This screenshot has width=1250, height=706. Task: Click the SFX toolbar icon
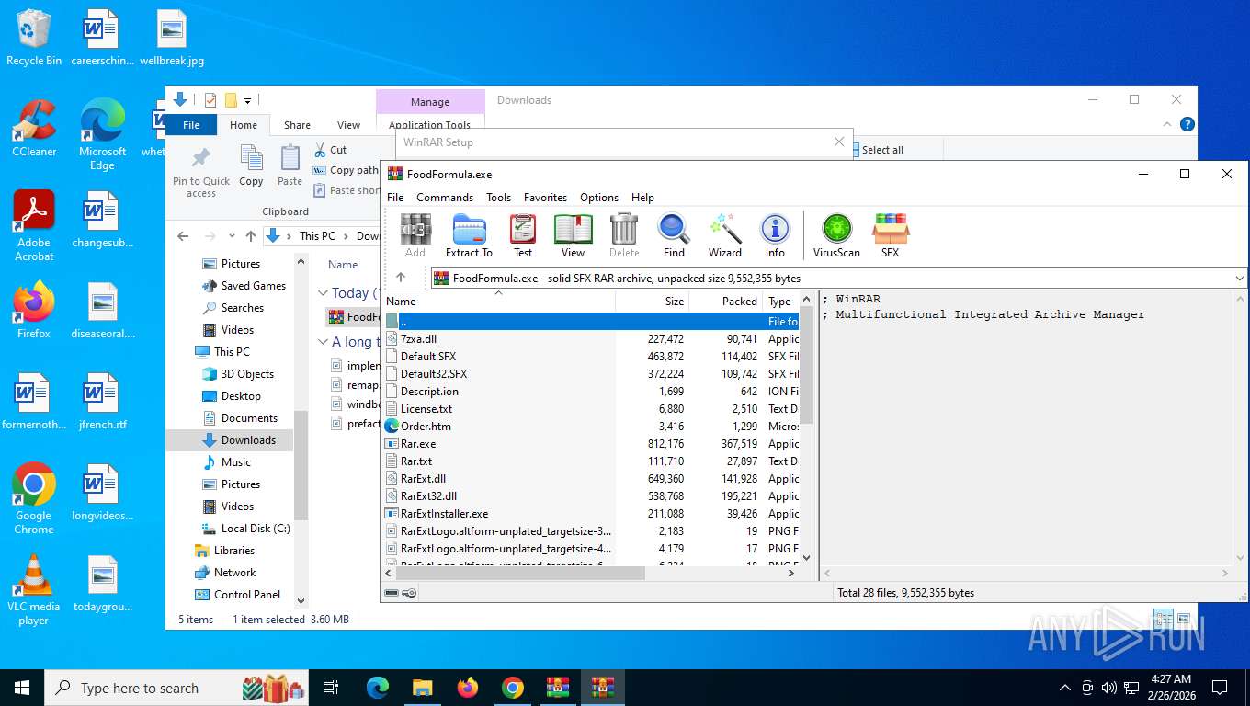point(890,235)
